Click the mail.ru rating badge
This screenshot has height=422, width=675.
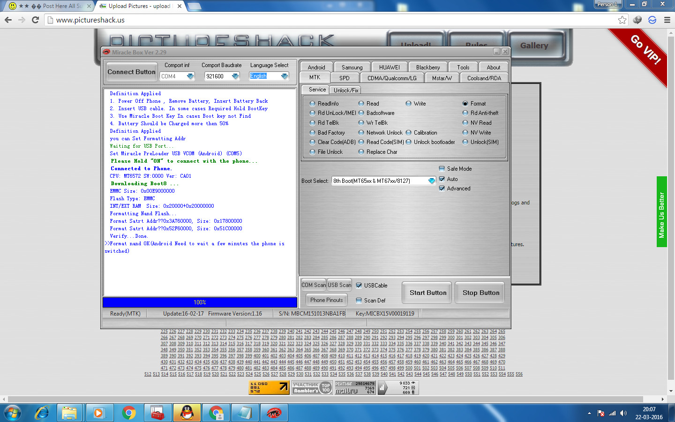[355, 387]
